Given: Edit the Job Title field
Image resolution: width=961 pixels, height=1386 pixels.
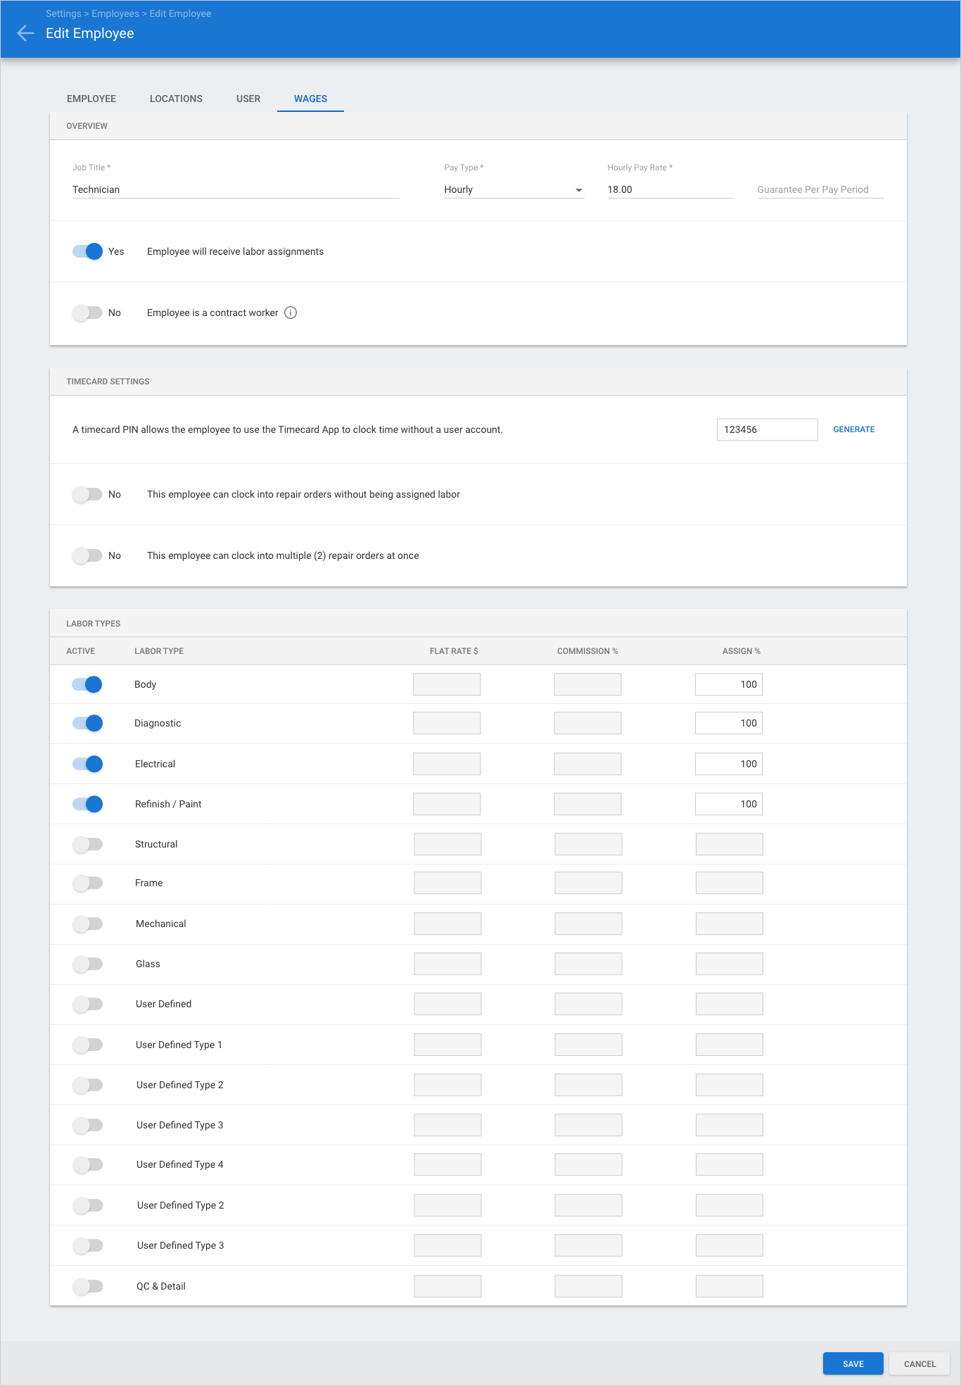Looking at the screenshot, I should (236, 189).
